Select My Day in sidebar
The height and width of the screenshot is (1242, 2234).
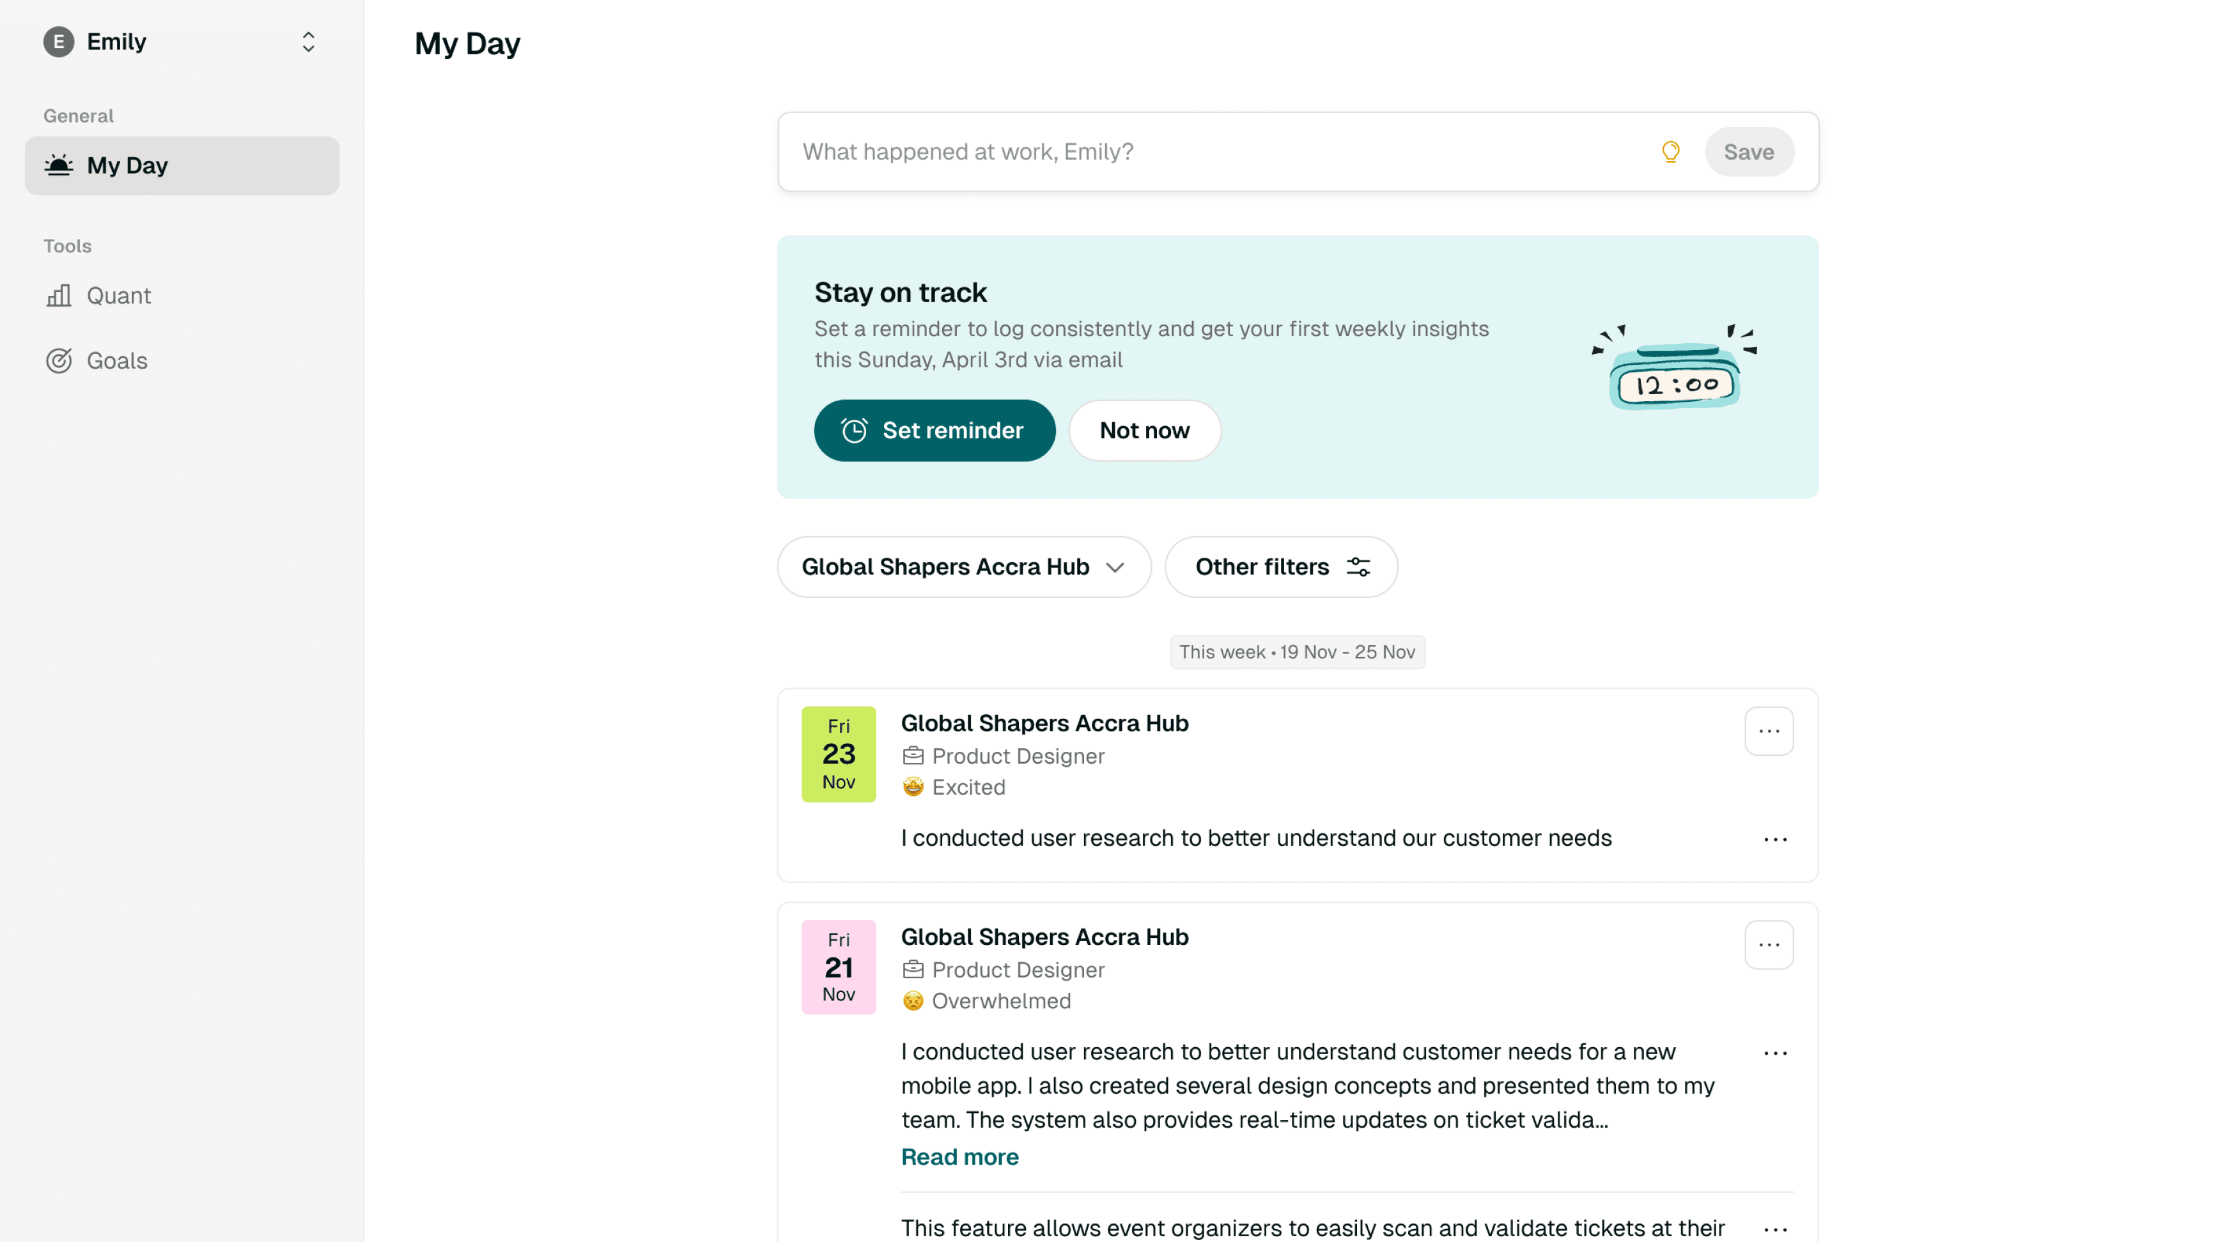(x=182, y=165)
